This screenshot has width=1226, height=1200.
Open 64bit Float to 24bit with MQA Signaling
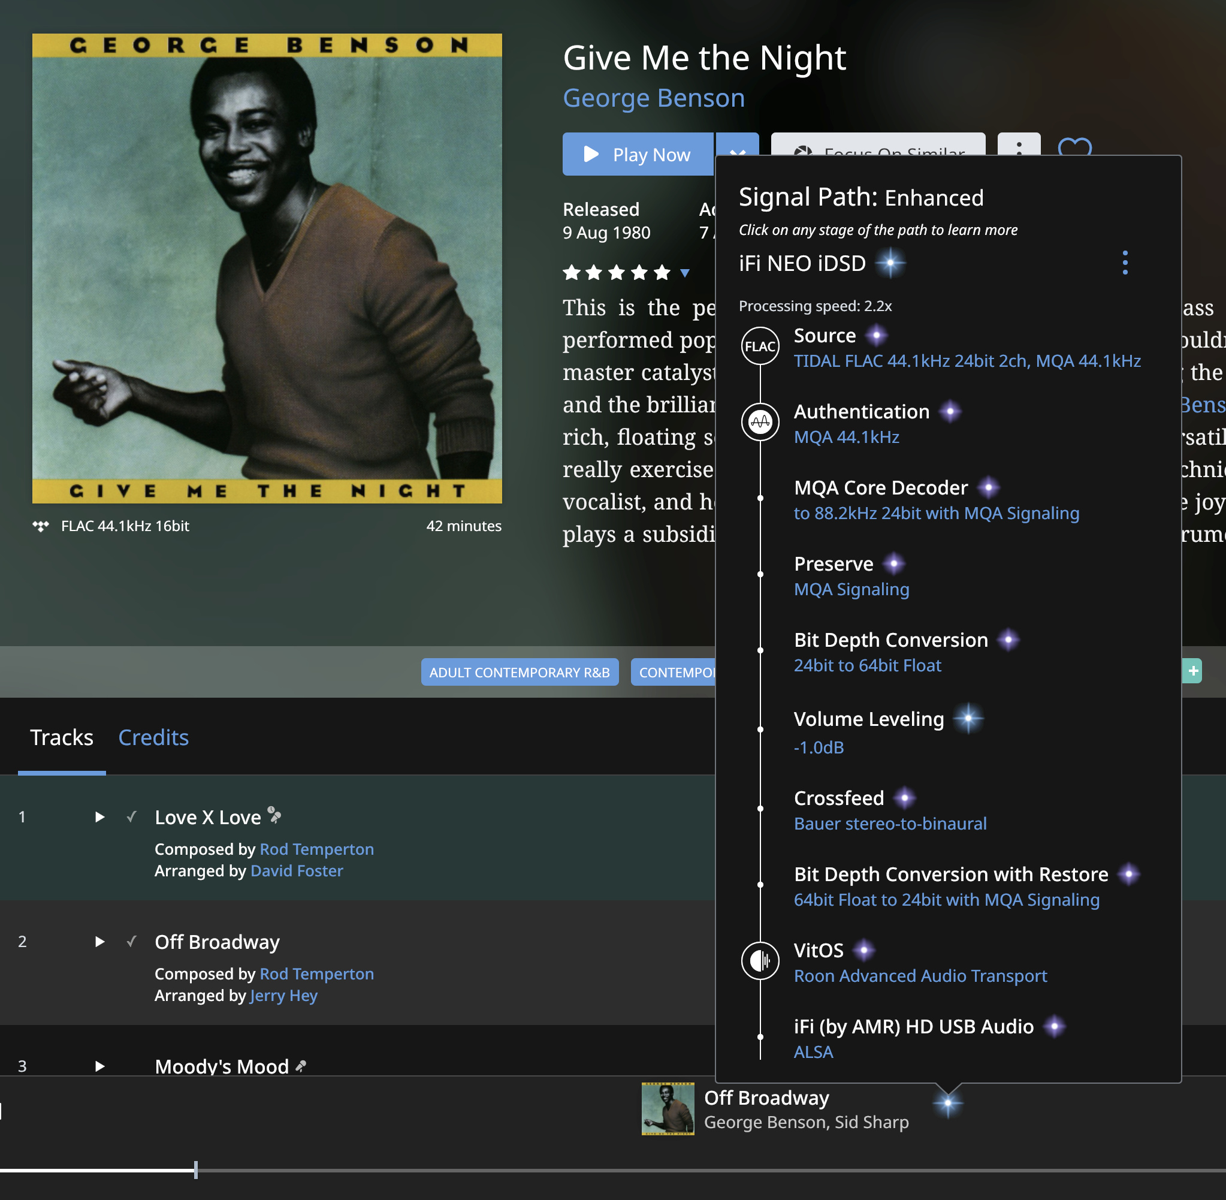pyautogui.click(x=946, y=900)
